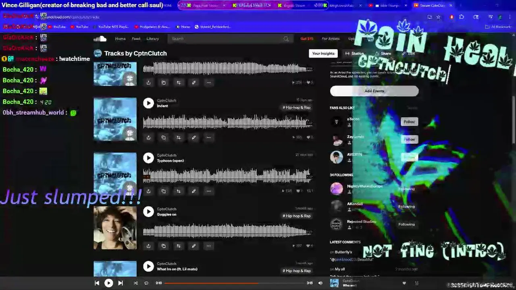Image resolution: width=516 pixels, height=290 pixels.
Task: Share the Typhoon (open) track
Action: coord(148,191)
